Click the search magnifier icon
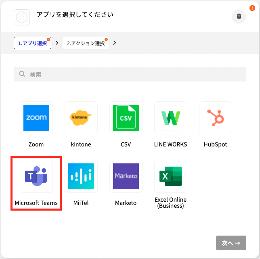Screen dimensions: 260x259 coord(22,74)
